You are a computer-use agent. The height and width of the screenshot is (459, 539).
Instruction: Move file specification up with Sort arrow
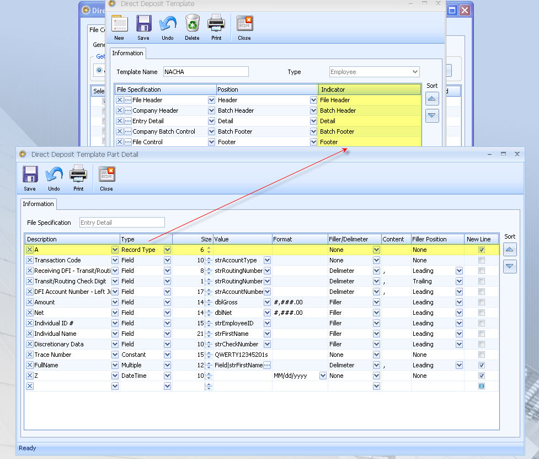432,99
